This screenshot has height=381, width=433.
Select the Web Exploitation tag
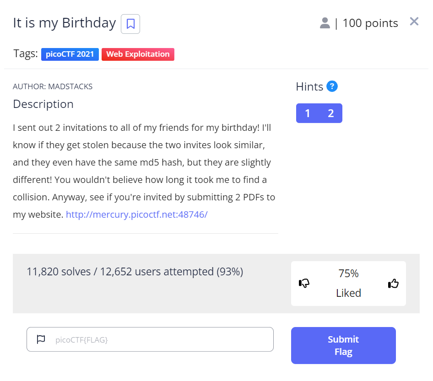click(x=138, y=54)
